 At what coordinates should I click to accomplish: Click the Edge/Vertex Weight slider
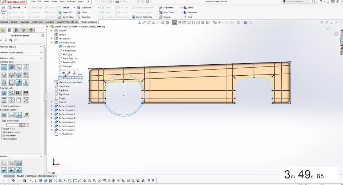[23, 125]
